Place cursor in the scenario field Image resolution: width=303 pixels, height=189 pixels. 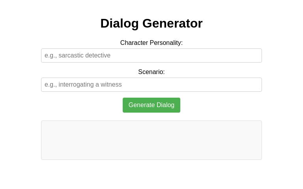151,85
